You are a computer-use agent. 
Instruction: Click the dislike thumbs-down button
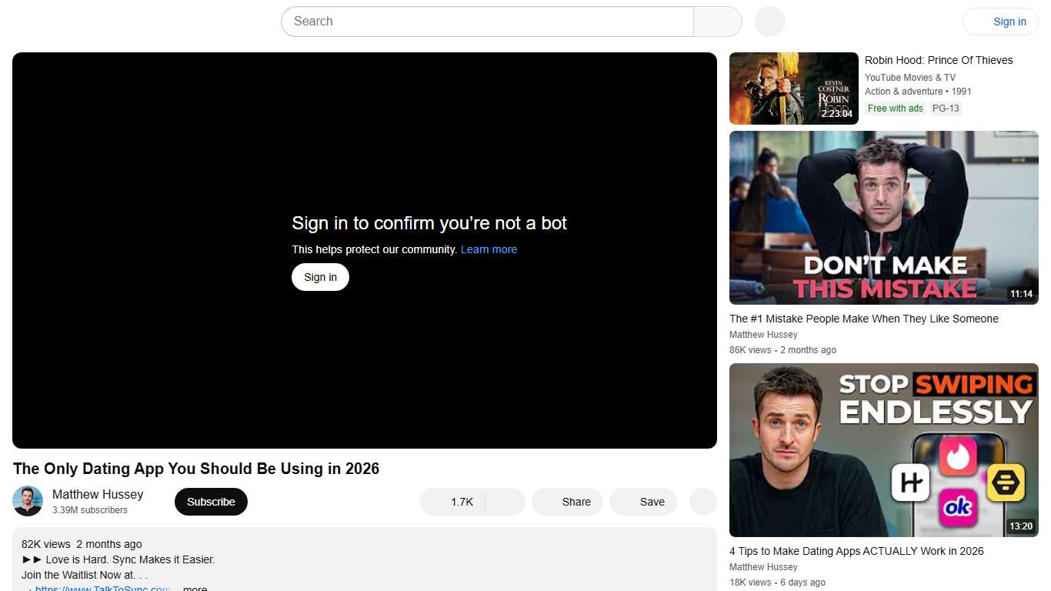coord(505,502)
